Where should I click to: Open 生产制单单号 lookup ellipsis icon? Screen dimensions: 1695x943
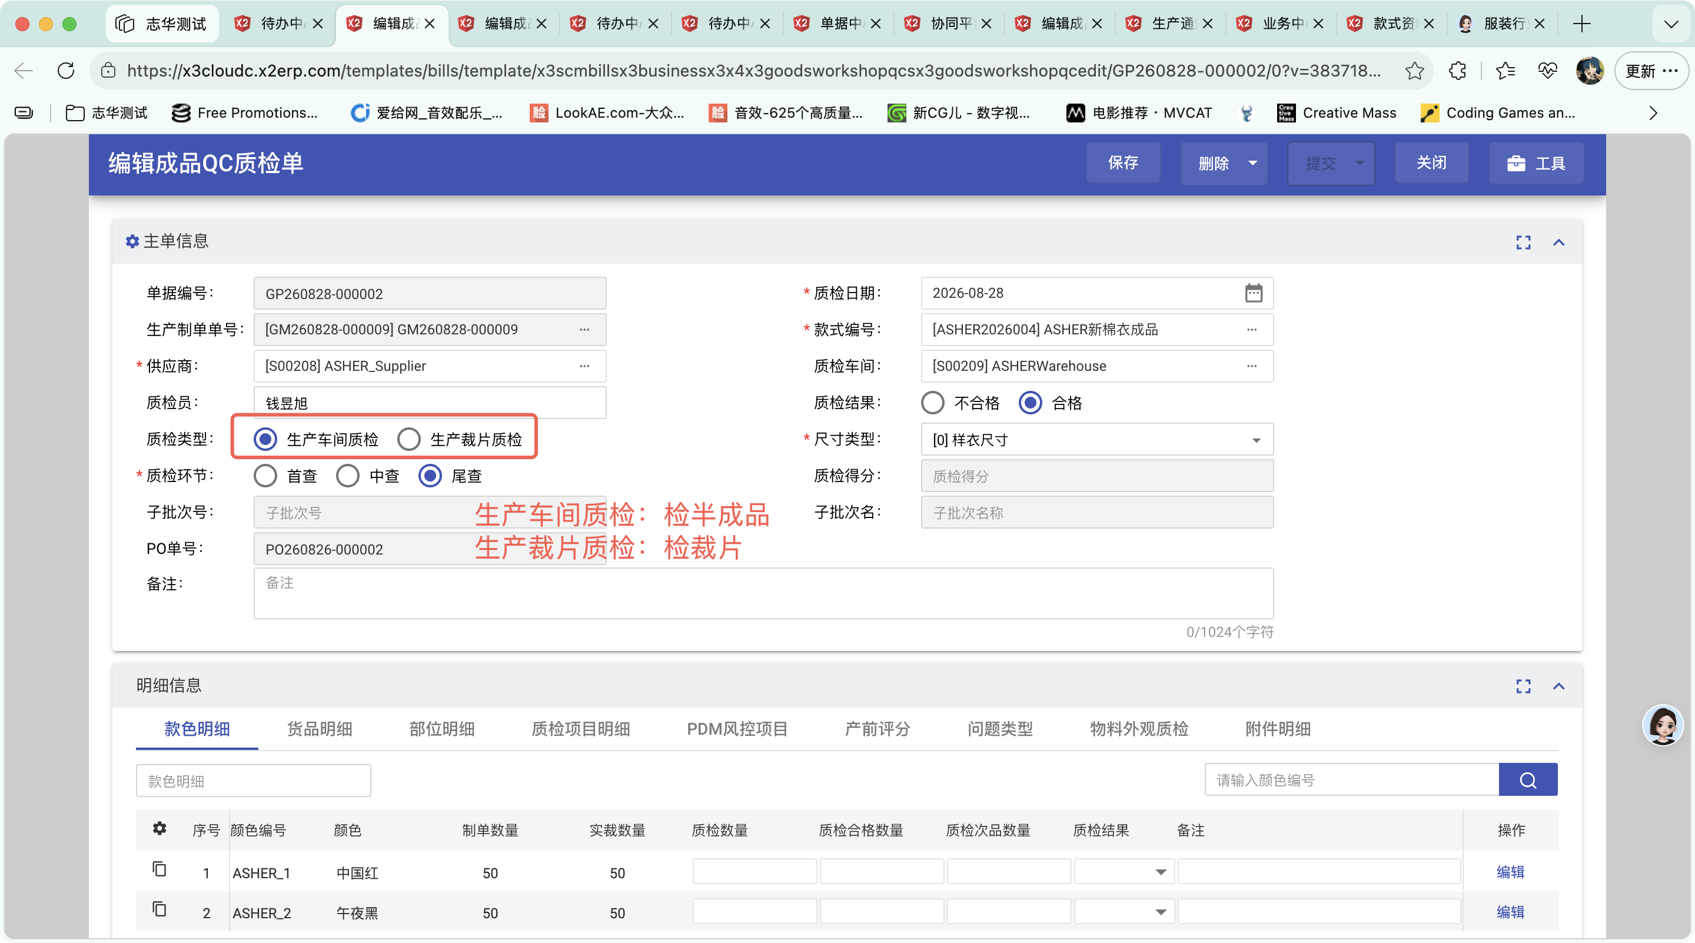click(584, 330)
